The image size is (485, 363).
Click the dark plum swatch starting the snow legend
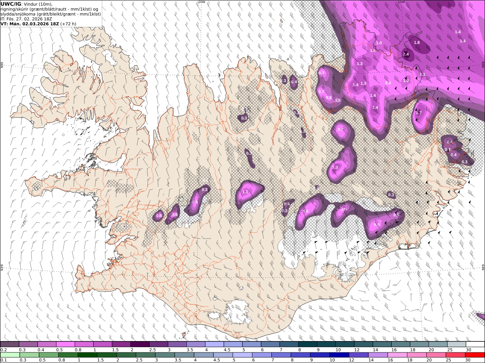click(x=9, y=344)
